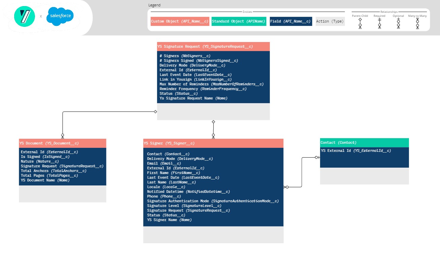
Task: Click the '# Signers Signed' field
Action: click(199, 60)
